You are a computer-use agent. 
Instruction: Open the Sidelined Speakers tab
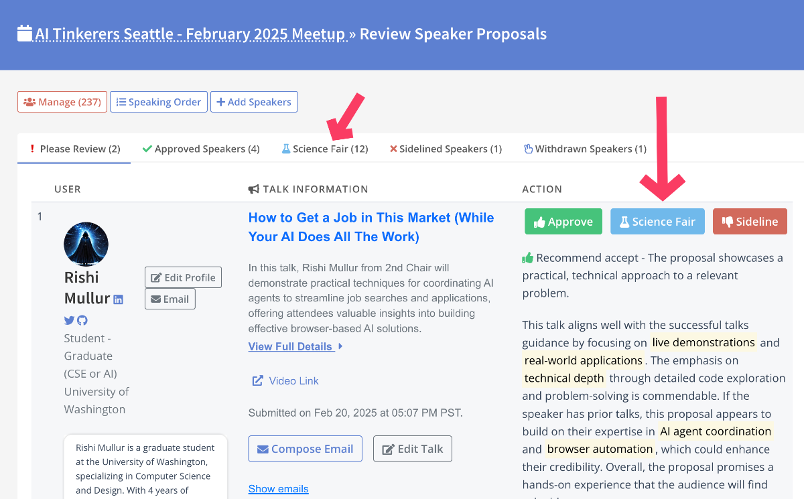pyautogui.click(x=446, y=149)
